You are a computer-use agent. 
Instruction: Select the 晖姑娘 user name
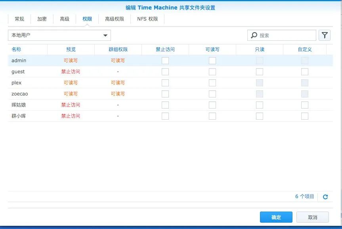(x=19, y=105)
